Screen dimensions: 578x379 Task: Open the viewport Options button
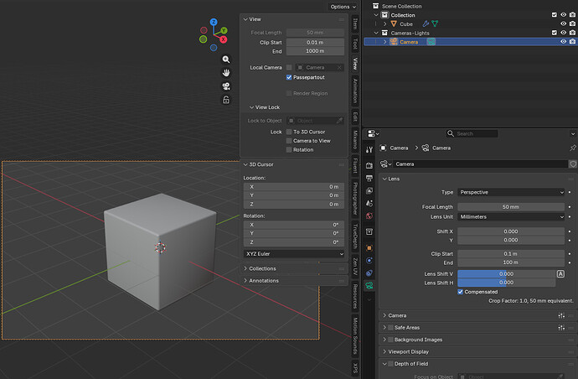[x=343, y=7]
